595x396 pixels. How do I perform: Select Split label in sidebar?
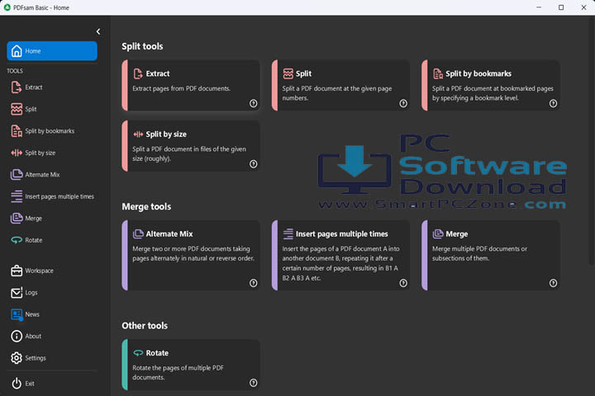click(x=31, y=109)
